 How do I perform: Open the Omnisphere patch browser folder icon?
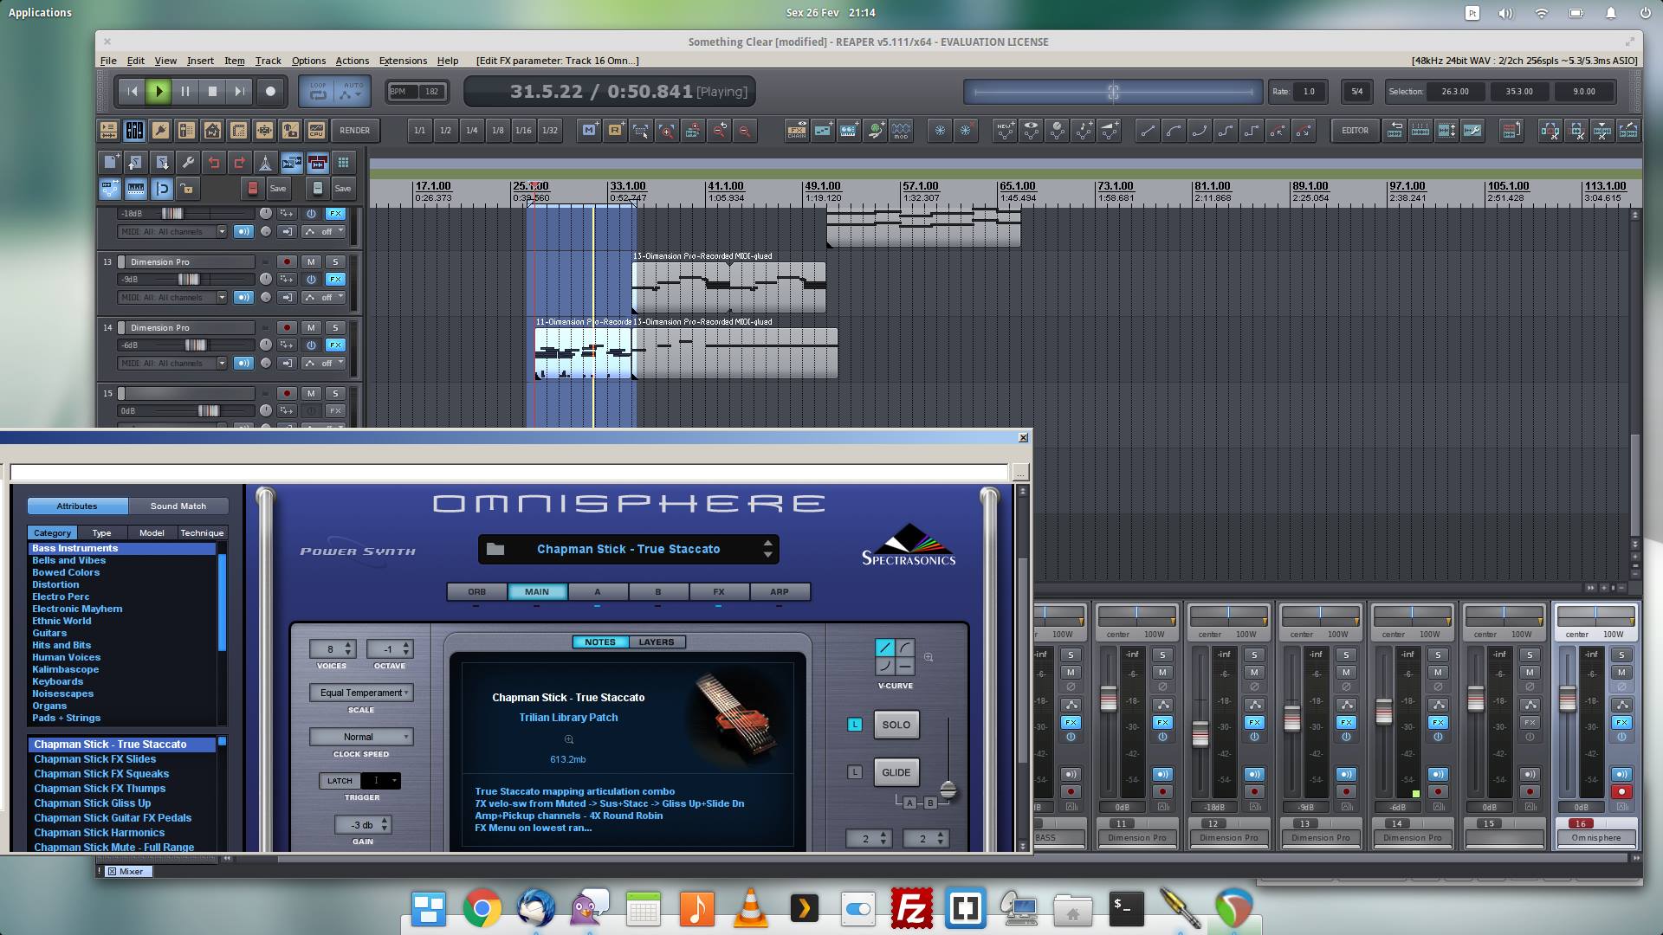(x=495, y=549)
